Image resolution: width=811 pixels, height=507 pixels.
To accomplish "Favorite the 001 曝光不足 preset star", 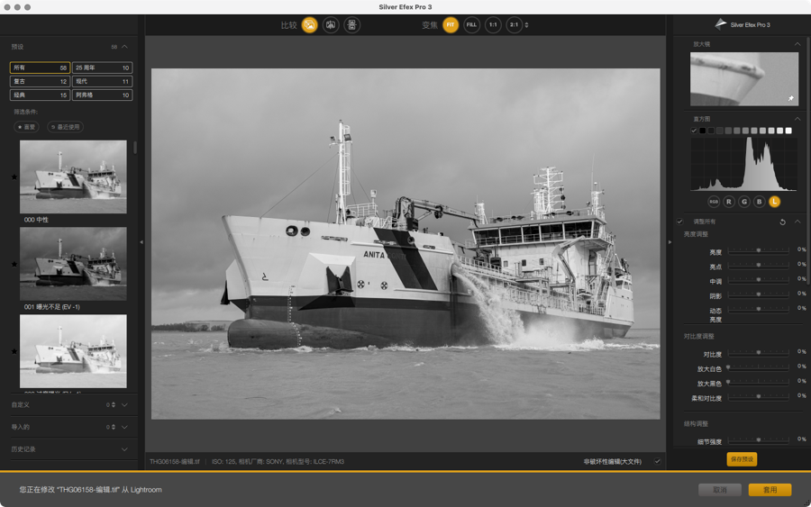I will tap(14, 264).
